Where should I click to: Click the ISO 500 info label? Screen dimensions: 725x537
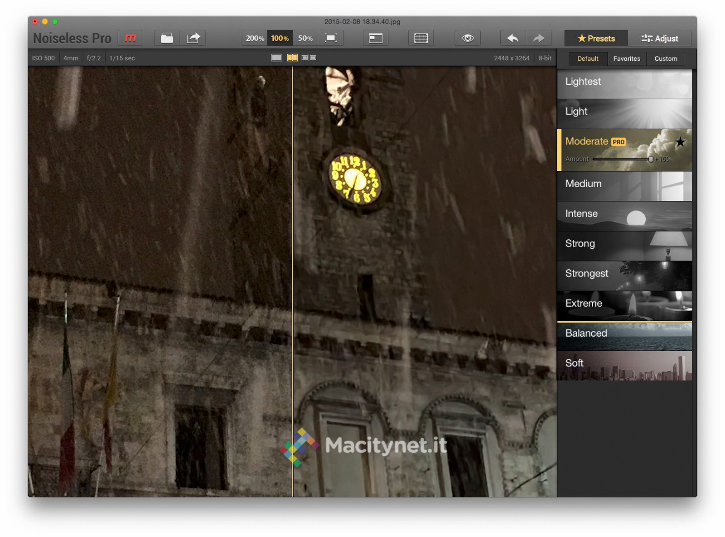click(43, 58)
